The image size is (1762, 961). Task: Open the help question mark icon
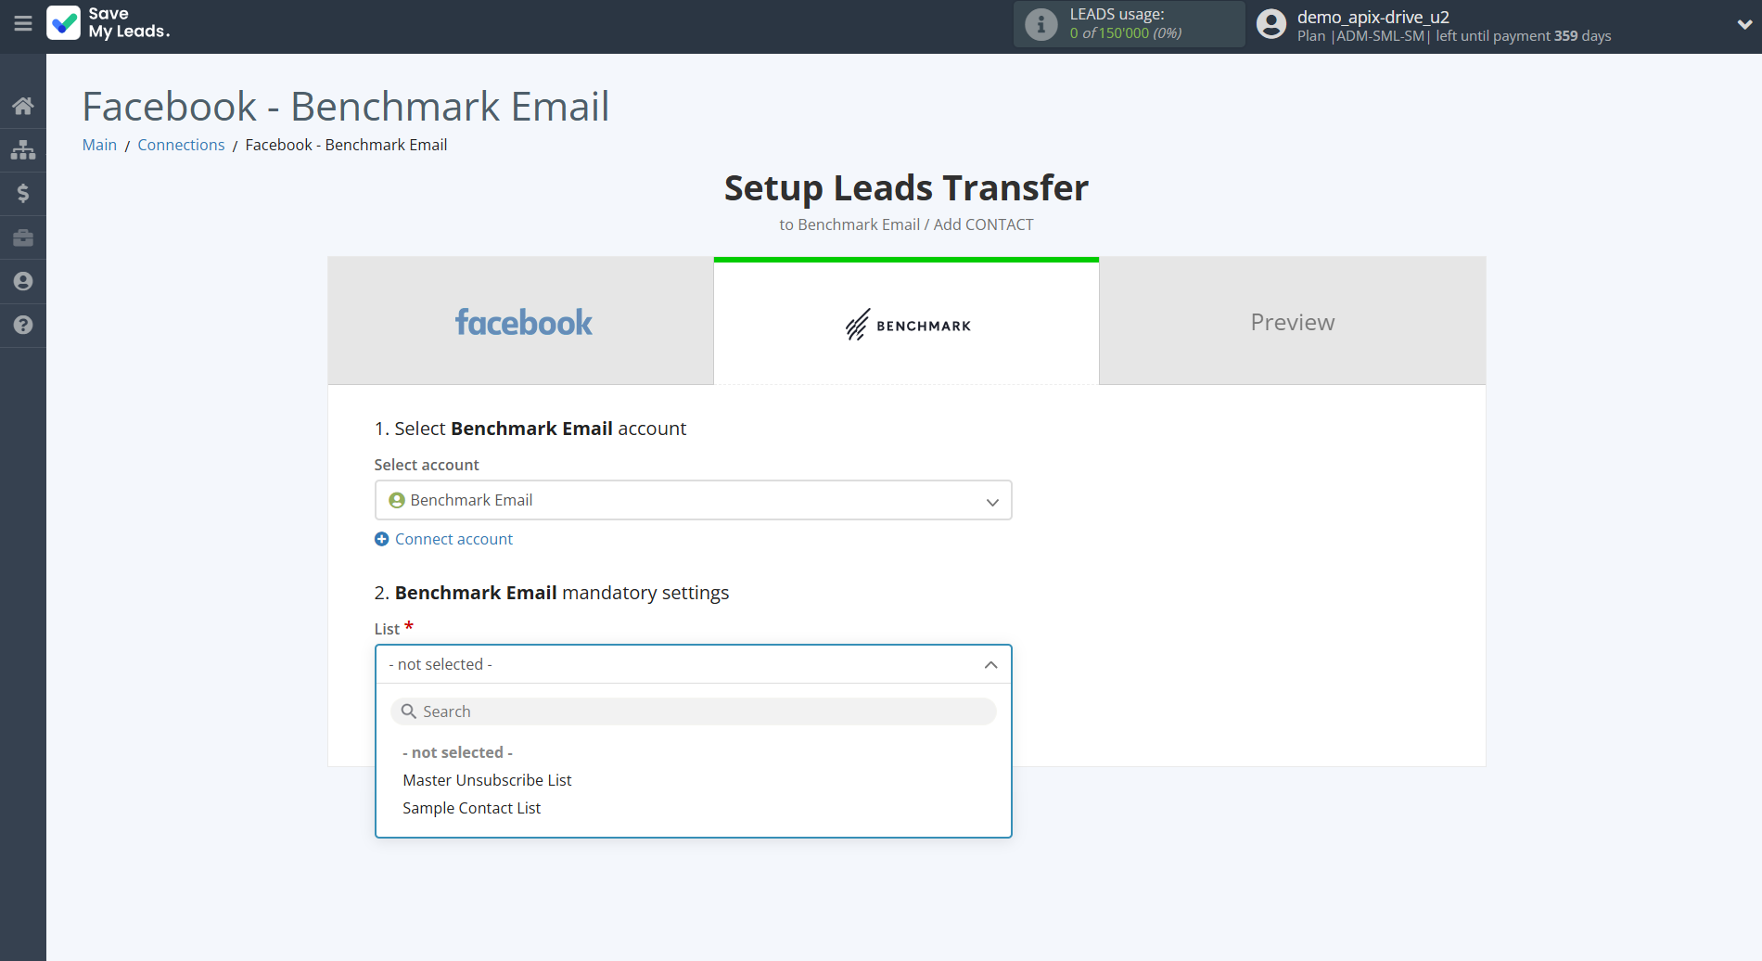23,325
